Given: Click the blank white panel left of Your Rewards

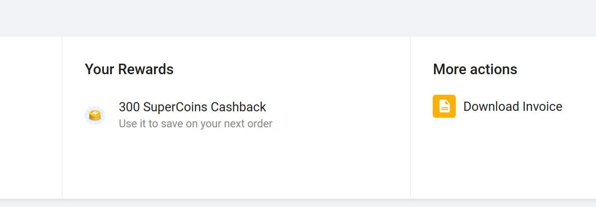Looking at the screenshot, I should [30, 117].
